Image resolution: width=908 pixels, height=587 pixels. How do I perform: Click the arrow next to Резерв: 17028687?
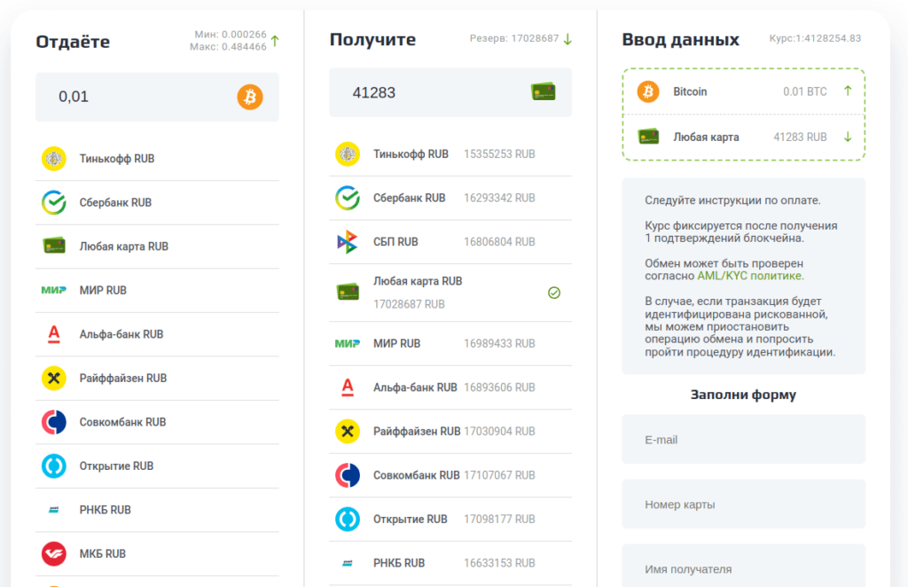566,37
